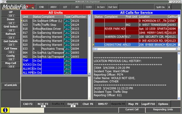Image resolution: width=182 pixels, height=114 pixels.
Task: Set status with Out Serv button
Action: (x=113, y=7)
